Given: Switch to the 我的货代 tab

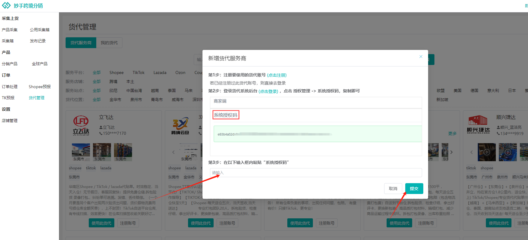Looking at the screenshot, I should point(109,43).
